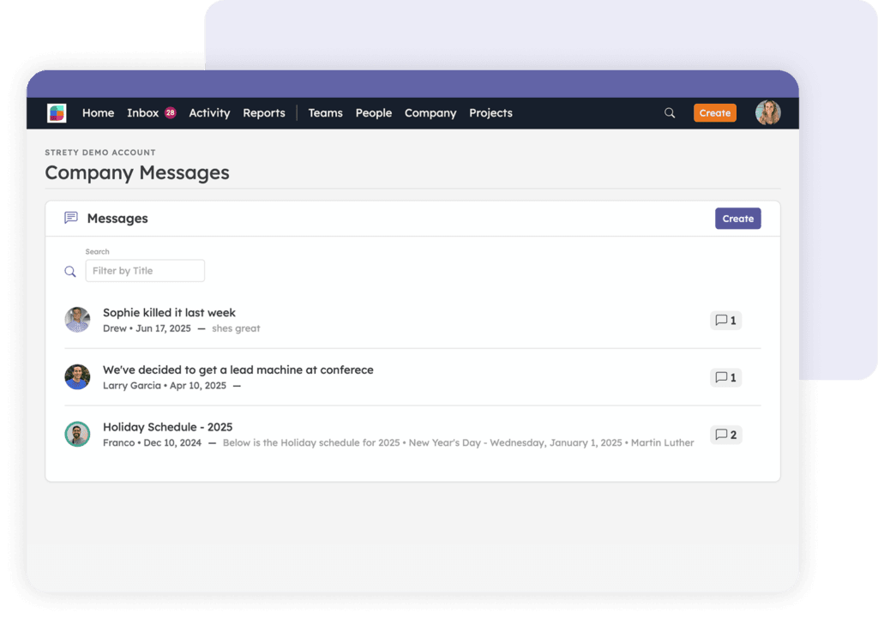Open comments on Sophie killed it message

(725, 321)
